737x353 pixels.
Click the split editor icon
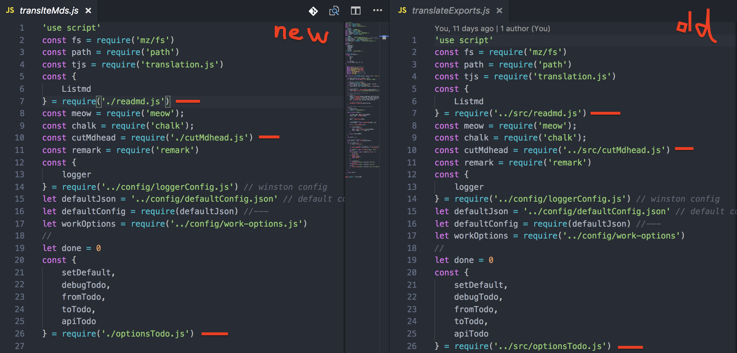(x=356, y=11)
